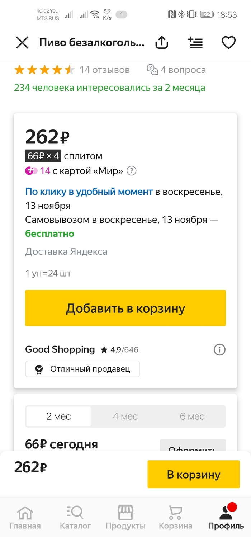Tap the add-to-list icon
The width and height of the screenshot is (251, 537).
click(195, 43)
